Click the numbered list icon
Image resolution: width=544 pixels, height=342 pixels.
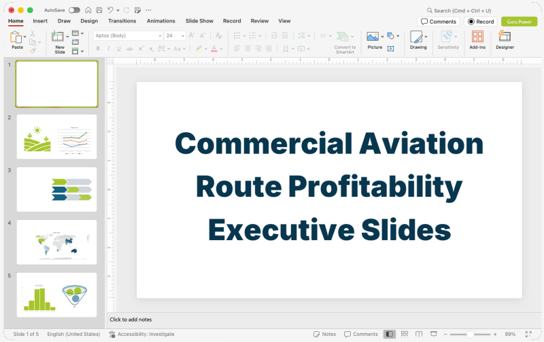tap(252, 35)
